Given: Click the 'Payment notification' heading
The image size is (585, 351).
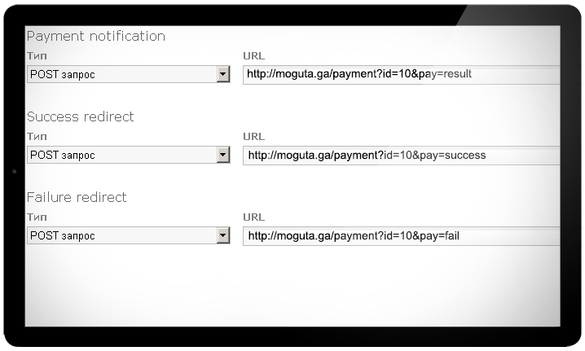Looking at the screenshot, I should [x=96, y=37].
